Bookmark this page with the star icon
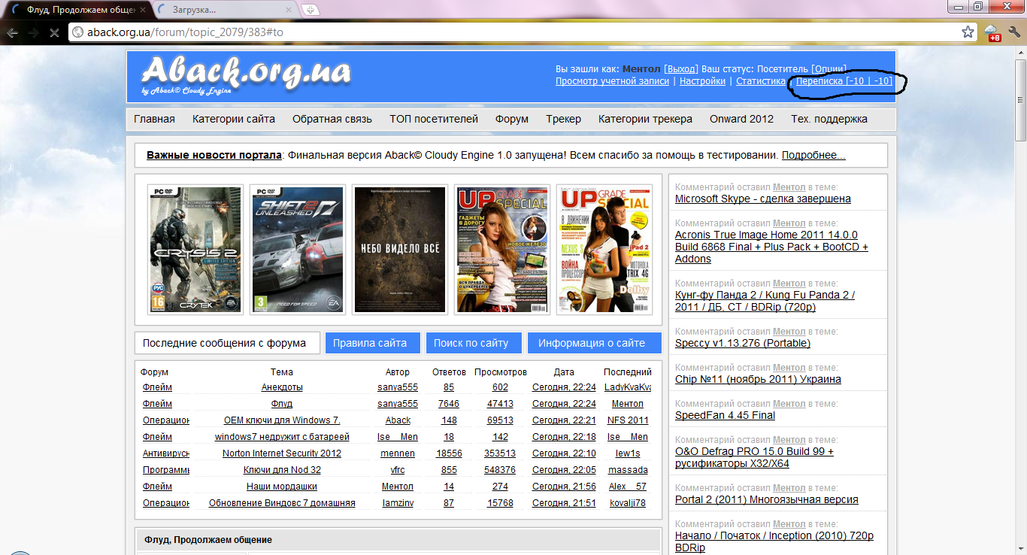 click(x=968, y=32)
